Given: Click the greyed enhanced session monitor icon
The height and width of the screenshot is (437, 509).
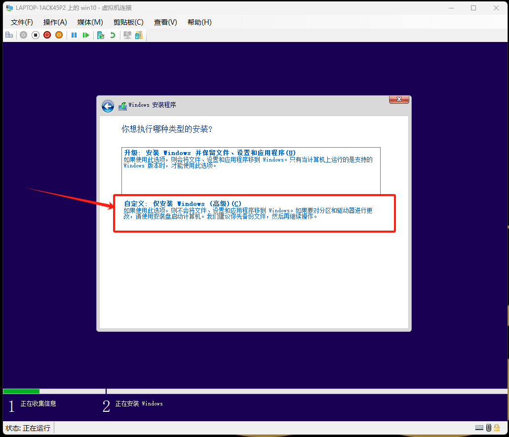Looking at the screenshot, I should pyautogui.click(x=127, y=35).
